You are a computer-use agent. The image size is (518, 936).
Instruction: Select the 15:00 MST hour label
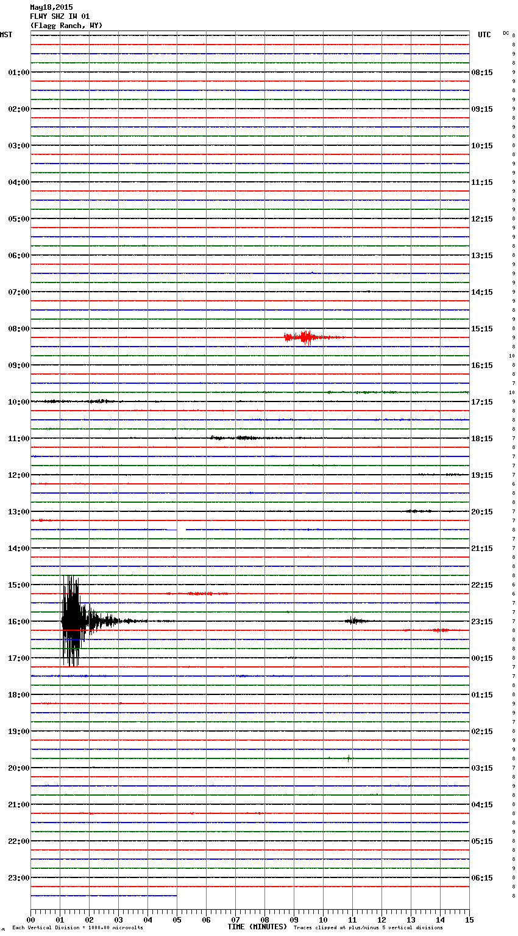[x=18, y=585]
